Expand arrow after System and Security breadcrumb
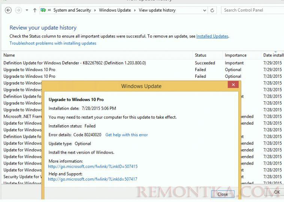The width and height of the screenshot is (284, 202). click(x=95, y=10)
